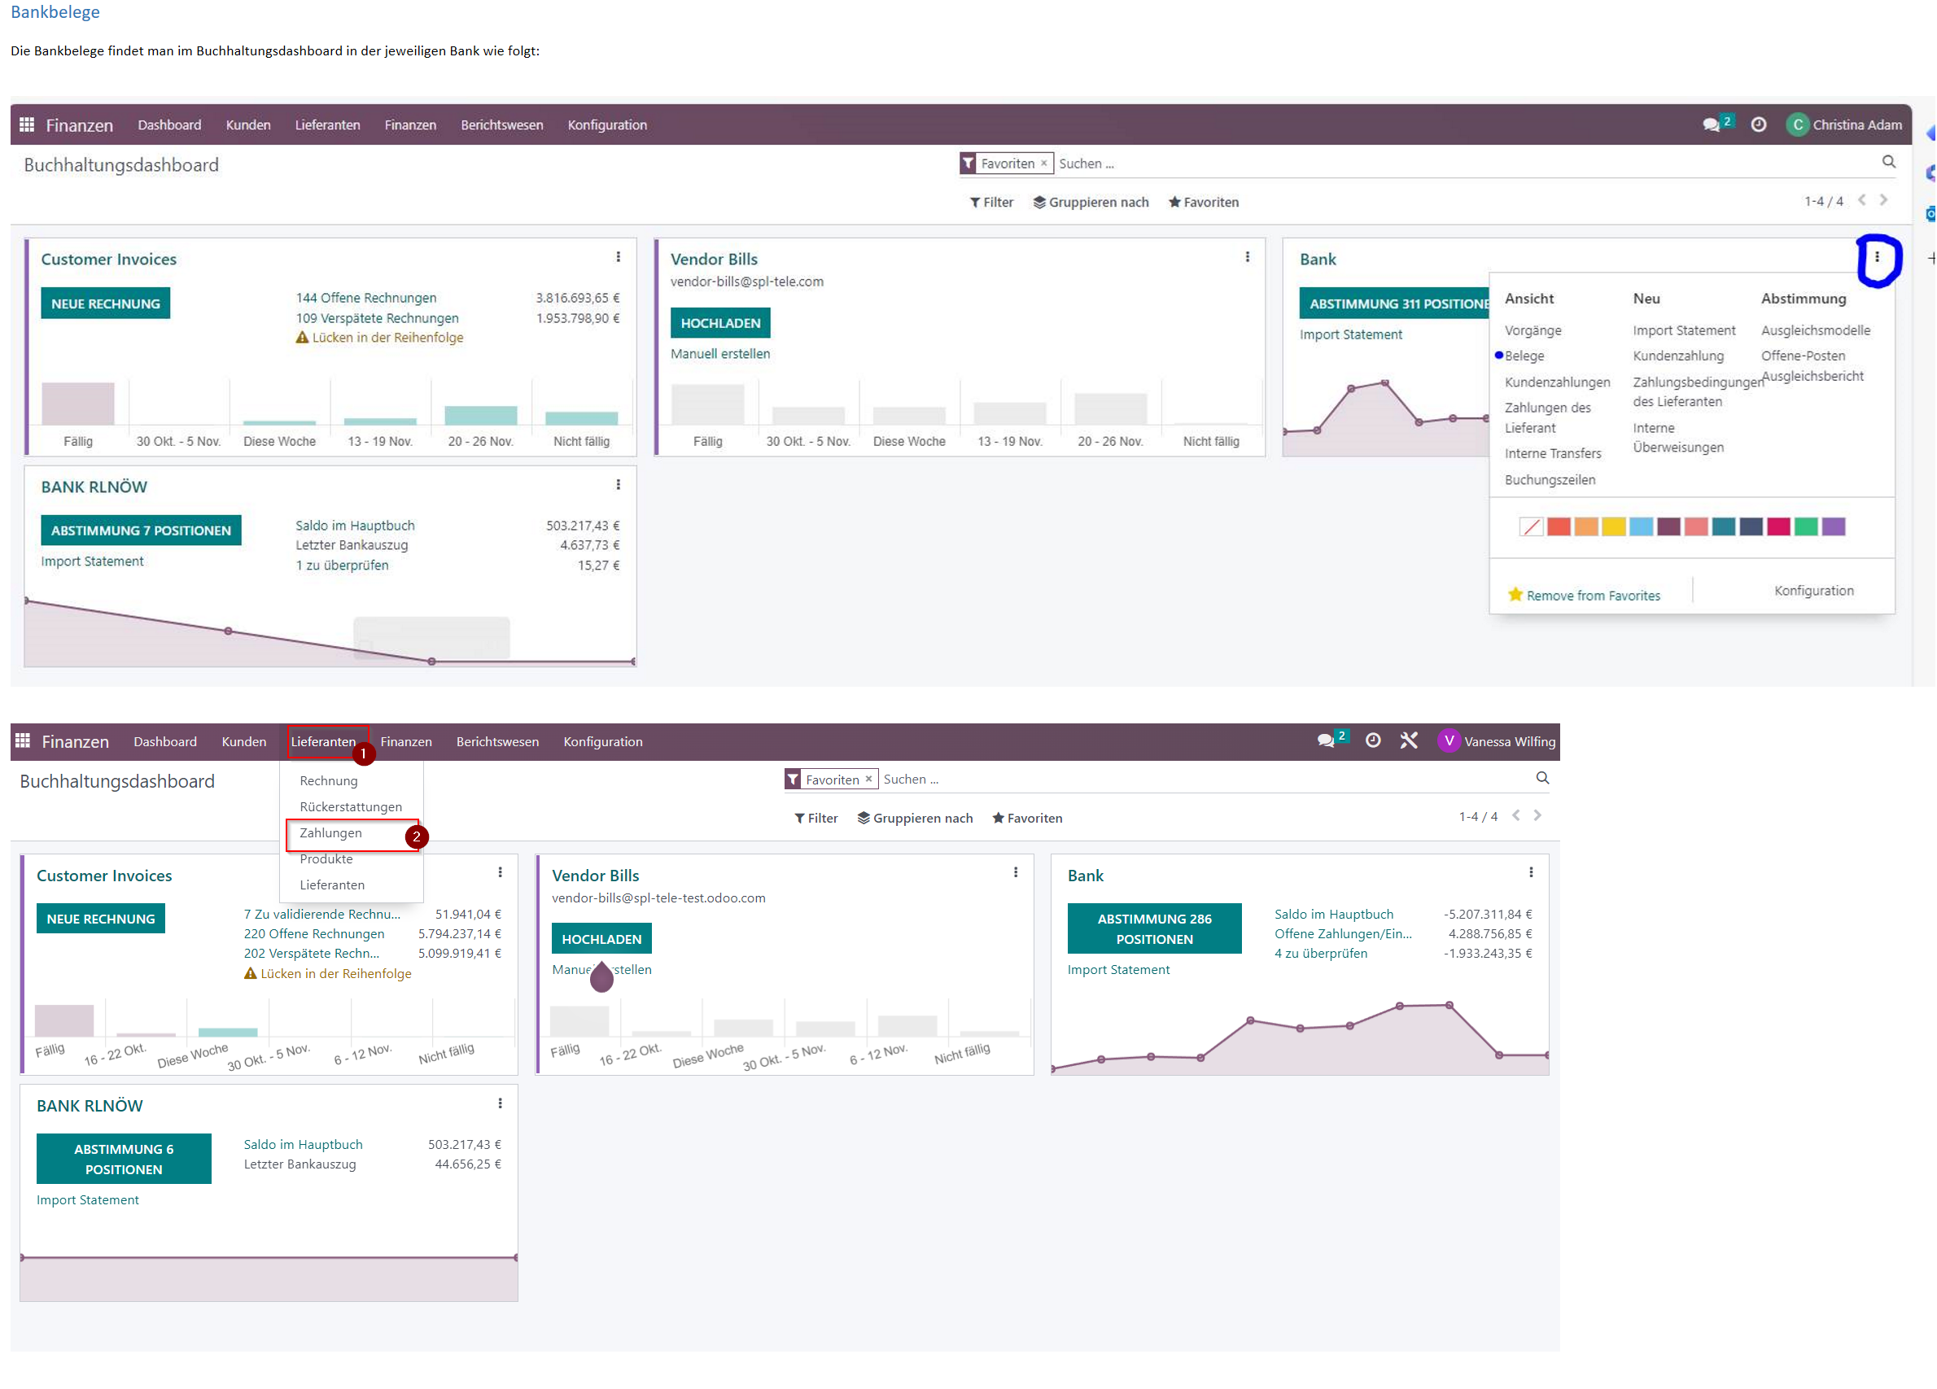Screen dimensions: 1937x1389
Task: Remove the Favoriten filter tag in upper search
Action: [1043, 163]
